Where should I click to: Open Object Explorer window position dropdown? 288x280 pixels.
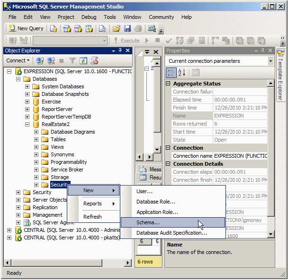click(x=113, y=51)
